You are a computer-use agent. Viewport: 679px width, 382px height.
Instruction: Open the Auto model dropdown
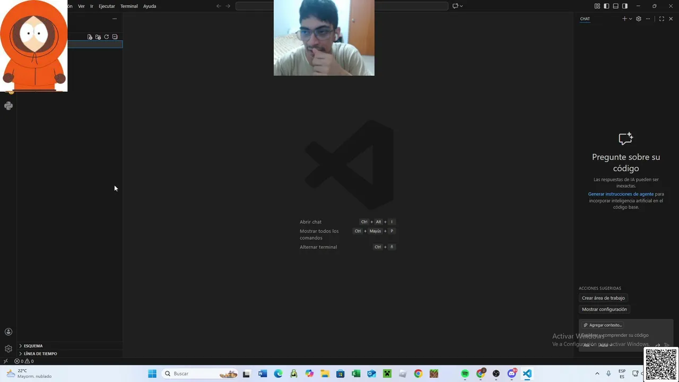point(605,345)
